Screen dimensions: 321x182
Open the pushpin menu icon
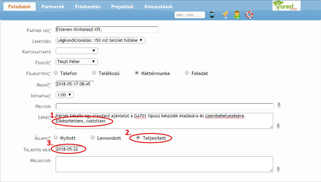224,15
